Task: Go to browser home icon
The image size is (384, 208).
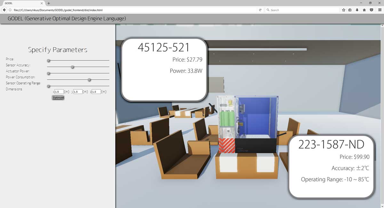Action: (364, 10)
